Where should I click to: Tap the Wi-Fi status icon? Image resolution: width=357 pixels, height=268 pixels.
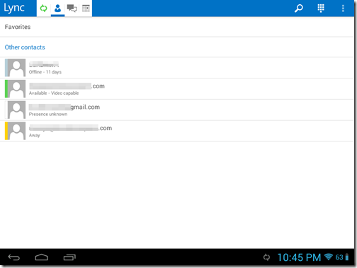[x=329, y=257]
